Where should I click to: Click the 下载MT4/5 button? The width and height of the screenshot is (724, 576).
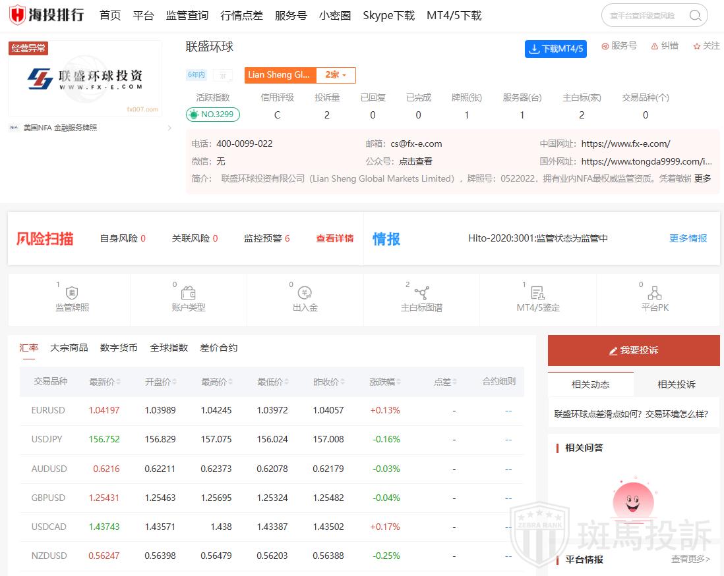[x=556, y=49]
